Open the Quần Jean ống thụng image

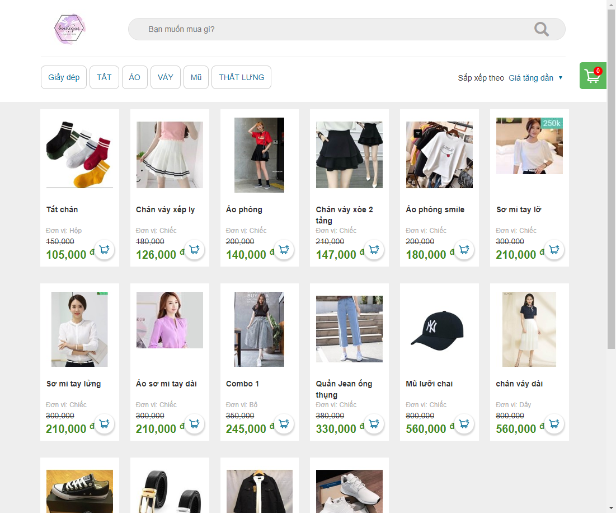tap(349, 329)
